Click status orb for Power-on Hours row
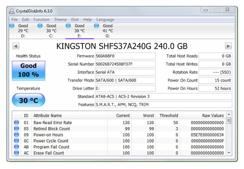 (16, 135)
